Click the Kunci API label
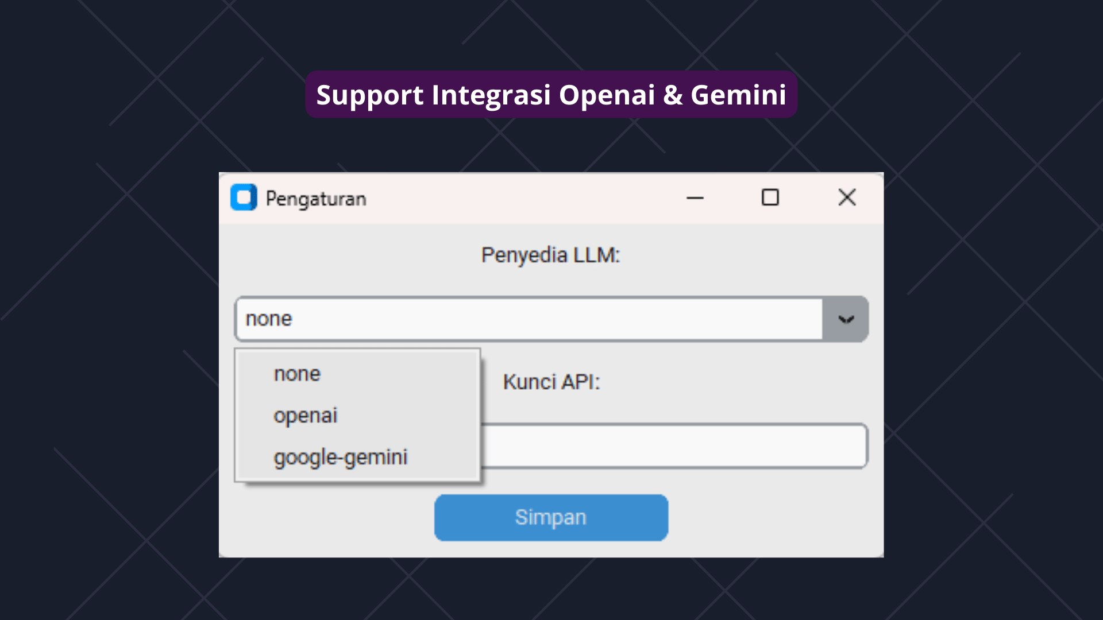This screenshot has width=1103, height=620. click(551, 382)
